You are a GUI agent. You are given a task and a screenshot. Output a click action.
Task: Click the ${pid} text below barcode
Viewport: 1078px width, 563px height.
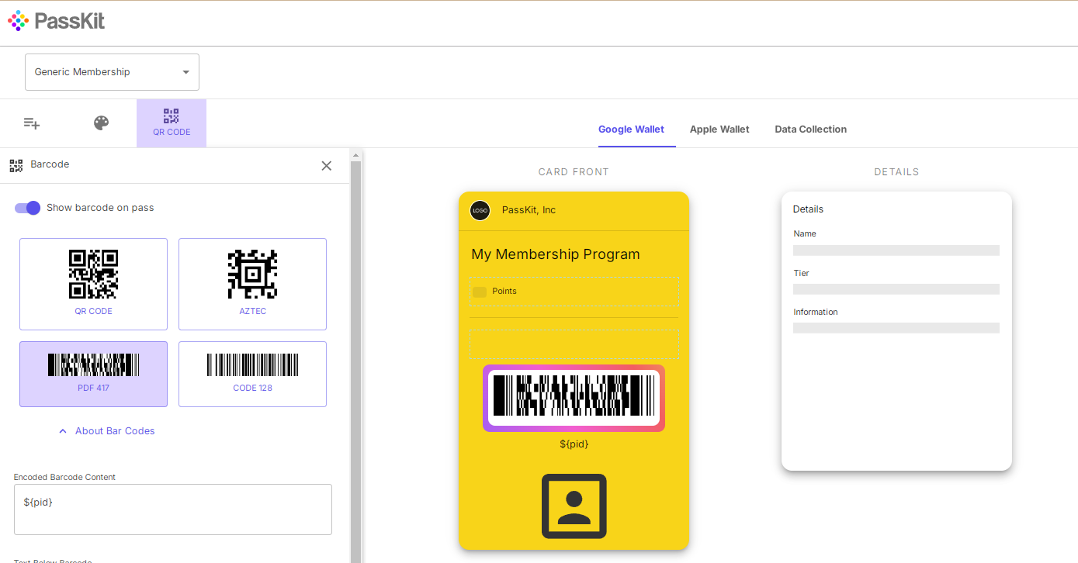coord(574,444)
